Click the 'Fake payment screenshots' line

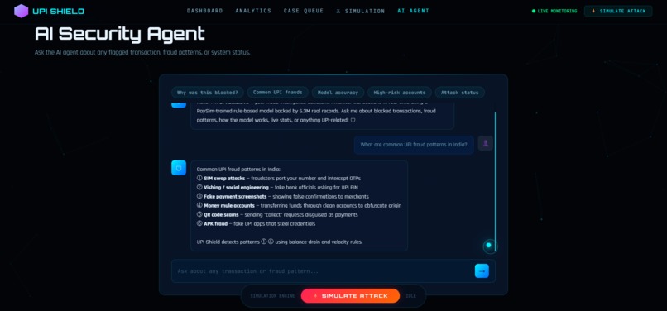coord(282,197)
